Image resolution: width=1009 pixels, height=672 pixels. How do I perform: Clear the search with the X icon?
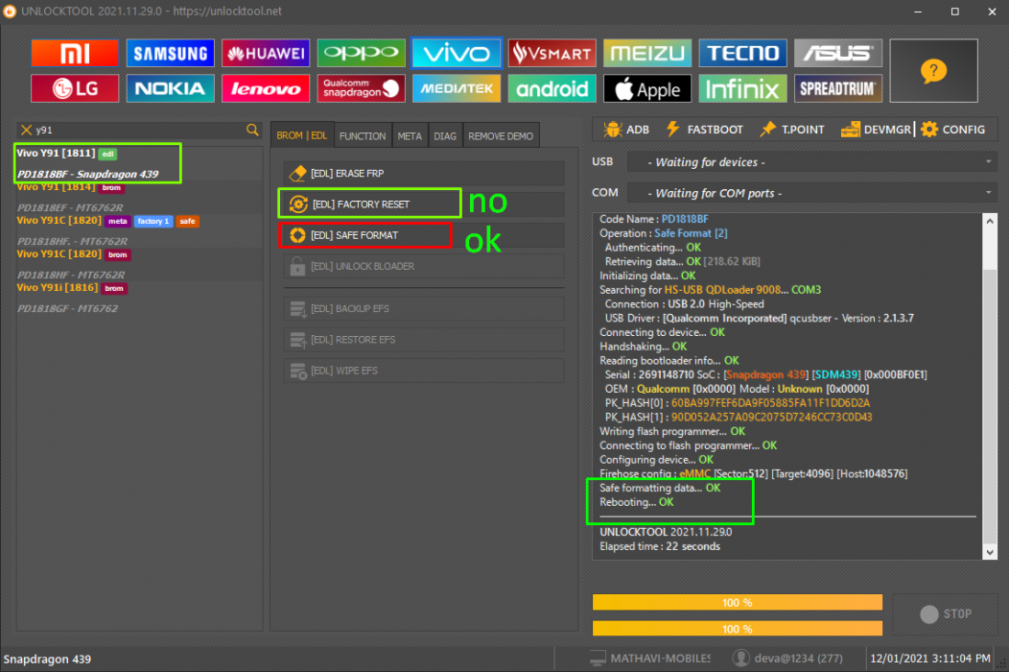[x=27, y=131]
